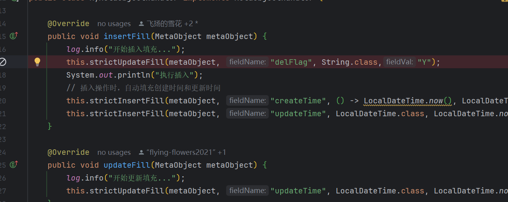
Task: Click the "createTime" string literal
Action: (299, 101)
